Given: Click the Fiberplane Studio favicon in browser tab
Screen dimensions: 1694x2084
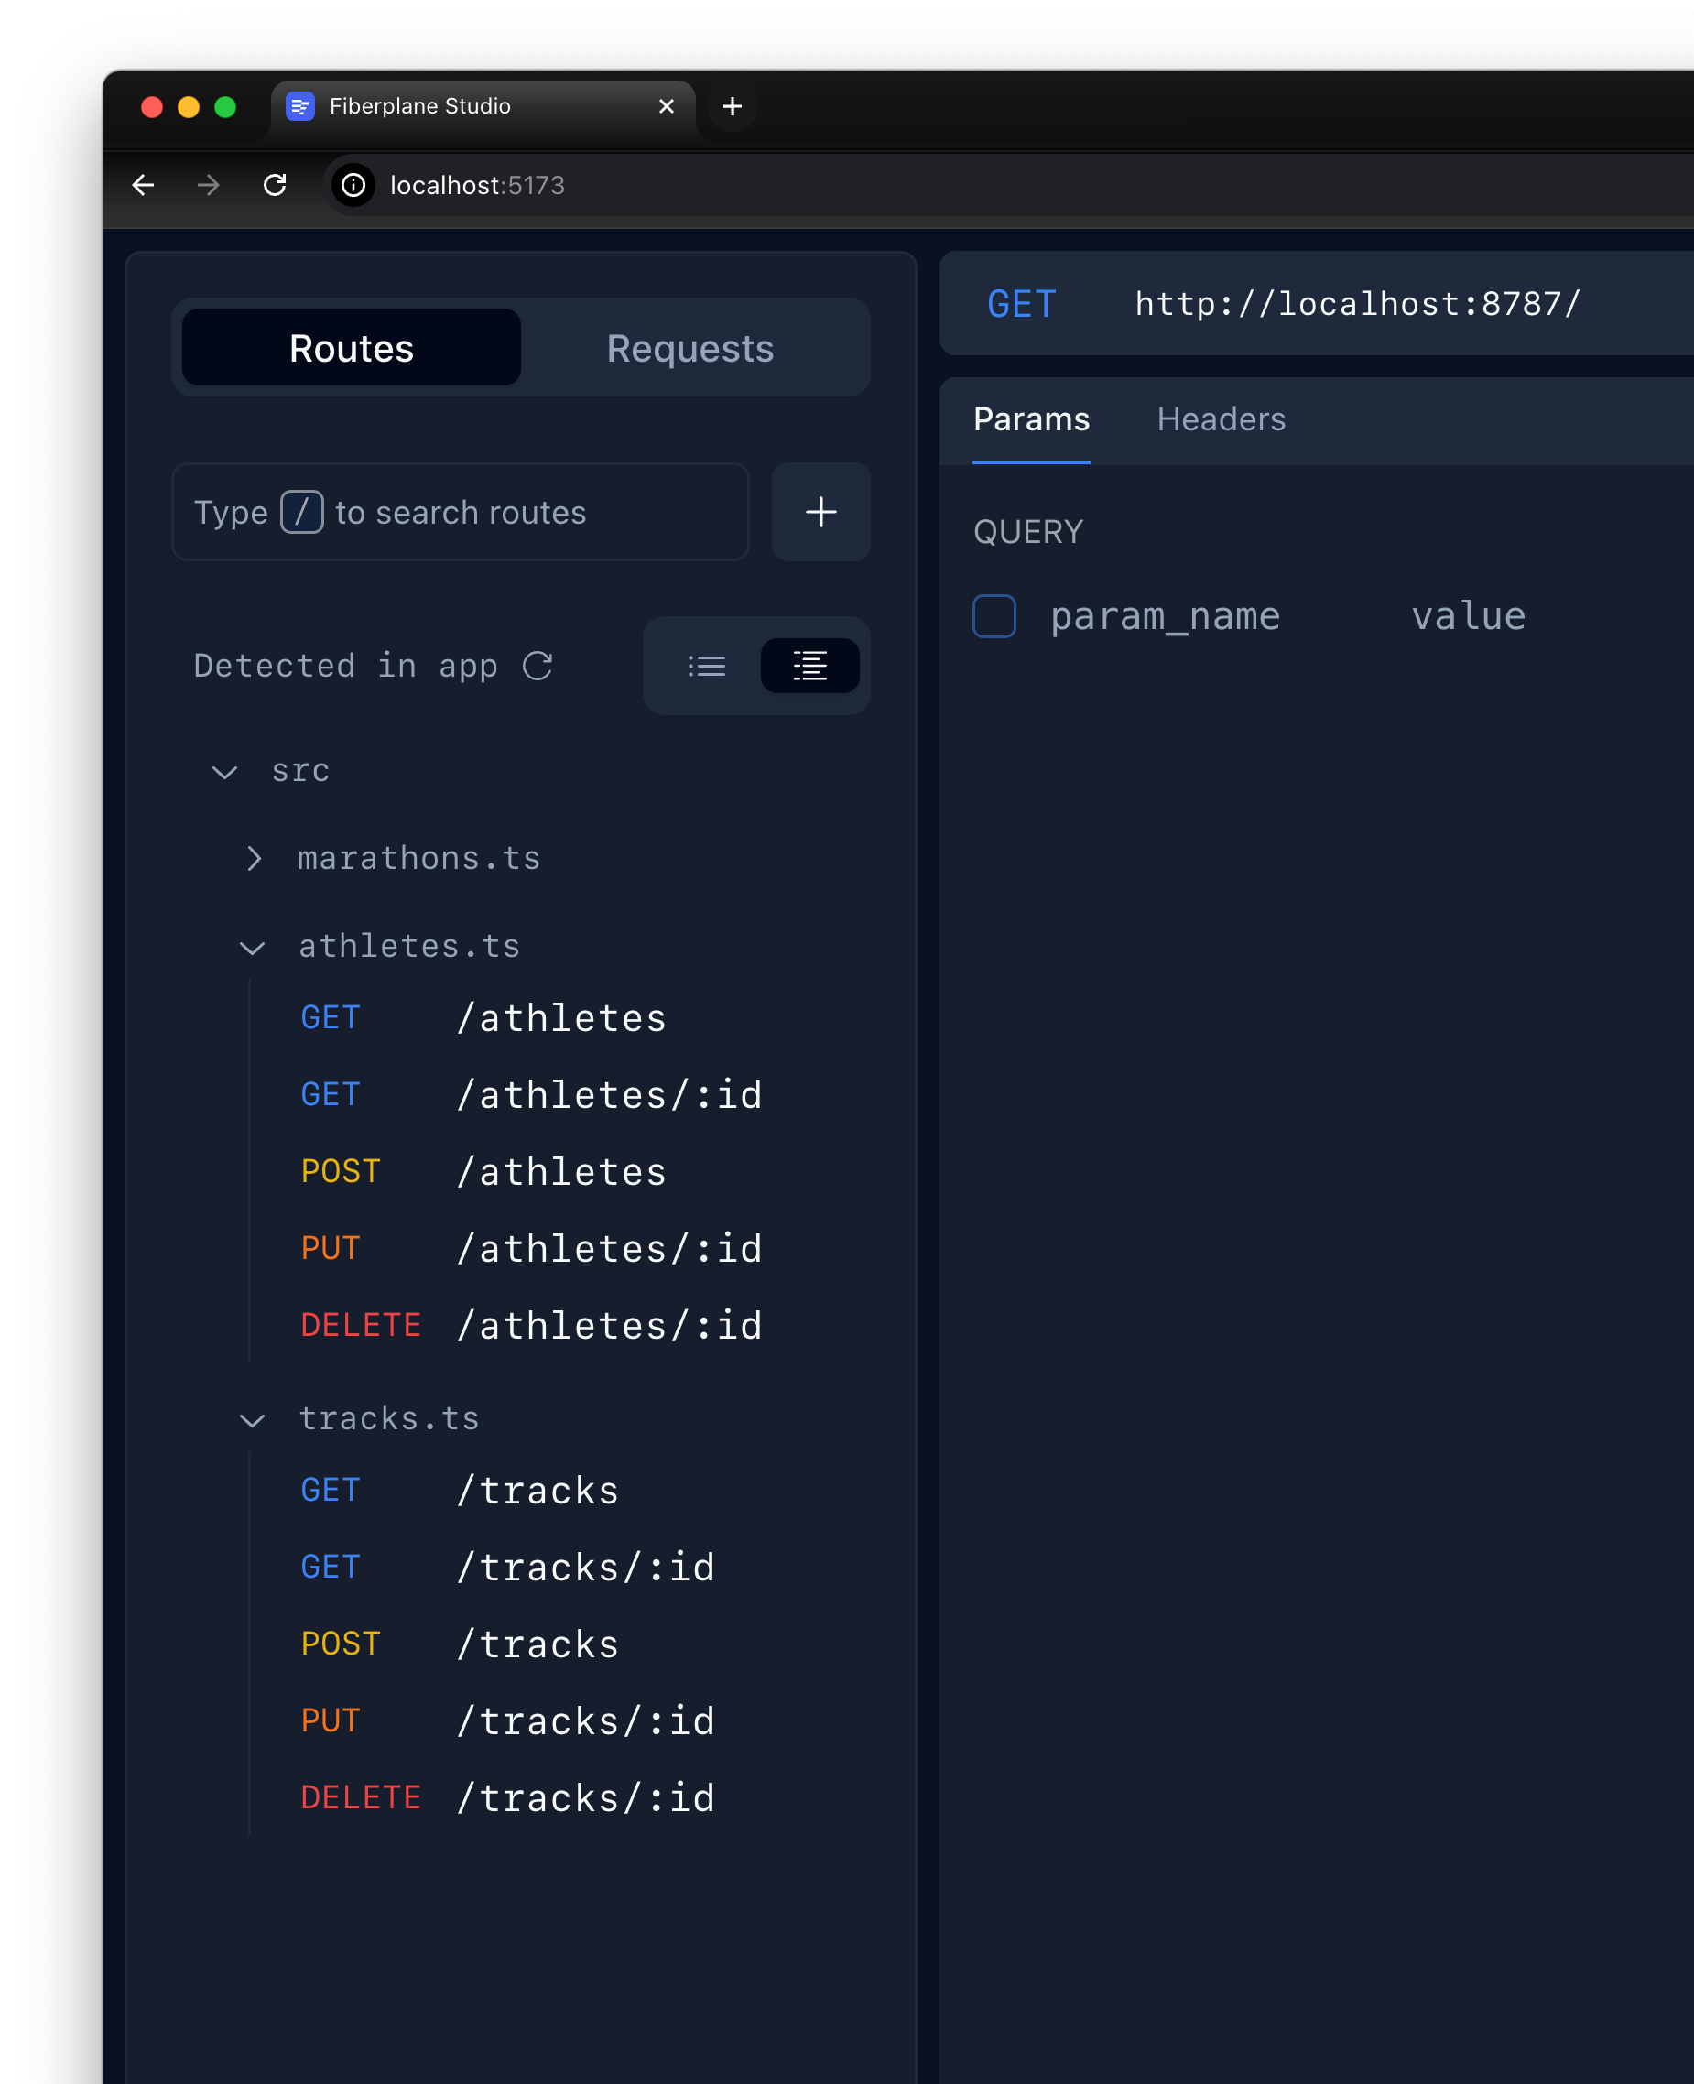Looking at the screenshot, I should click(299, 105).
